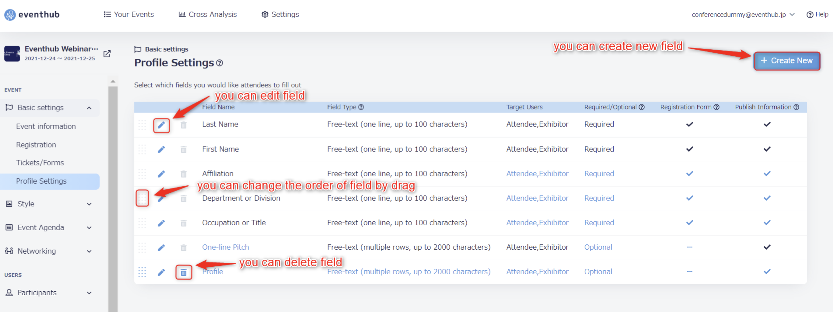This screenshot has height=312, width=833.
Task: Edit the First Name field
Action: point(161,149)
